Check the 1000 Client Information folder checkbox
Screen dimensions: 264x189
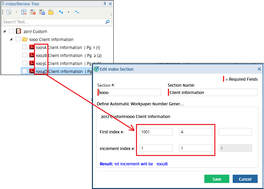click(18, 39)
